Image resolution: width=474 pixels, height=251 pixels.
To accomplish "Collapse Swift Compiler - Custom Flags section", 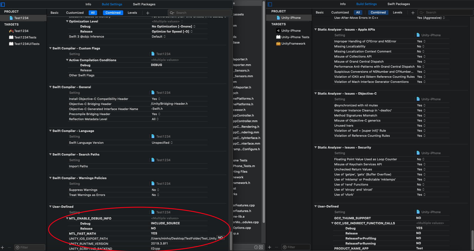I will pos(50,48).
